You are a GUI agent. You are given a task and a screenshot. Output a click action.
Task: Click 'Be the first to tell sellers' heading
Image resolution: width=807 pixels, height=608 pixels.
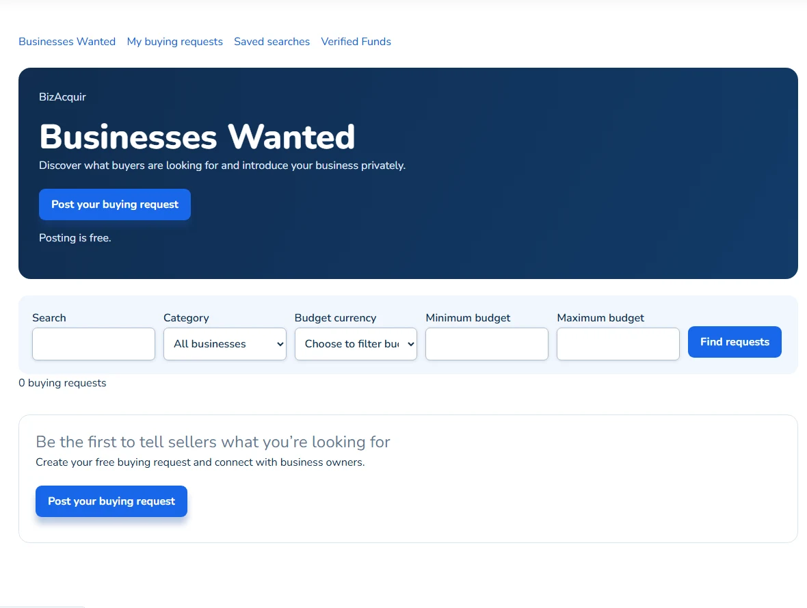213,442
